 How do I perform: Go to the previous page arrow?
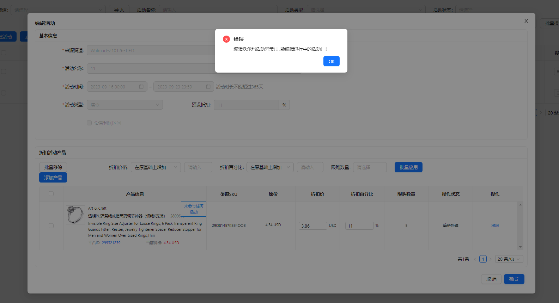(475, 259)
